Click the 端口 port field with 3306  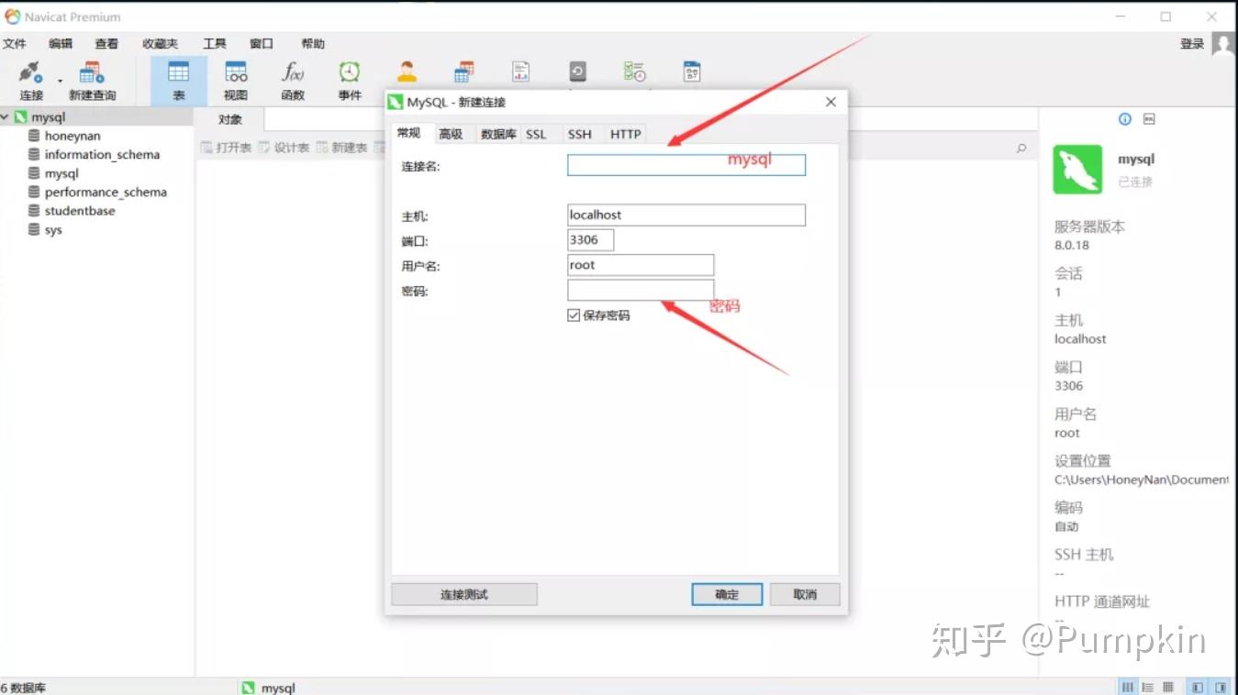[591, 240]
